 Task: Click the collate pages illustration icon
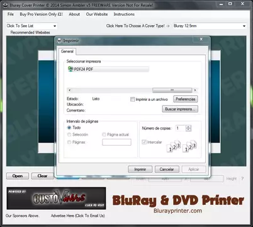(x=181, y=146)
